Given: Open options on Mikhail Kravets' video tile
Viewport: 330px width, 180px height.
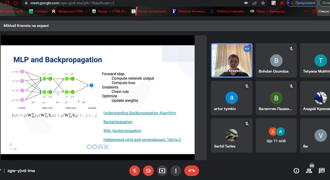Looking at the screenshot, I should coord(247,49).
